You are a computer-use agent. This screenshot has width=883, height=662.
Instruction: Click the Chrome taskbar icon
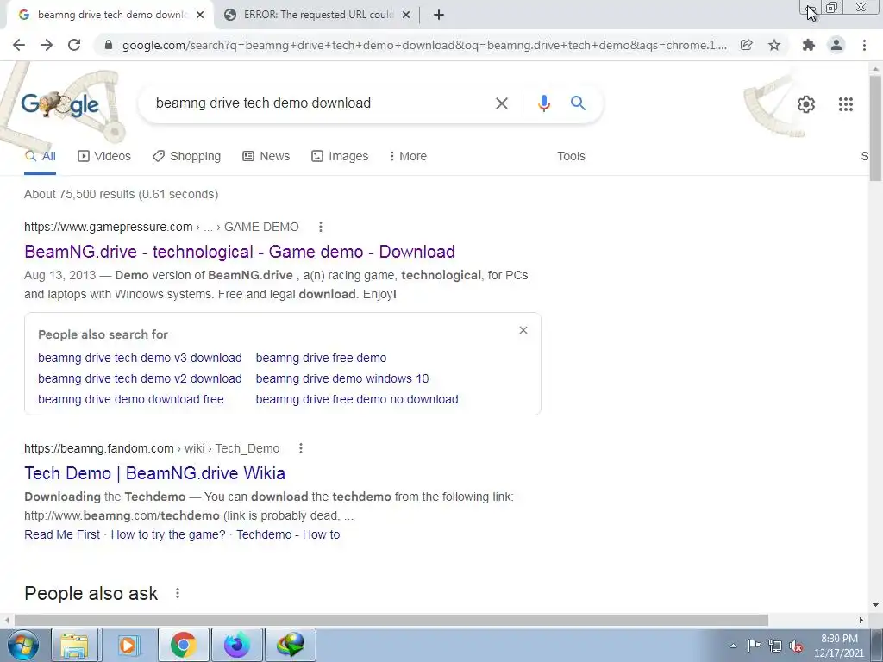click(183, 645)
